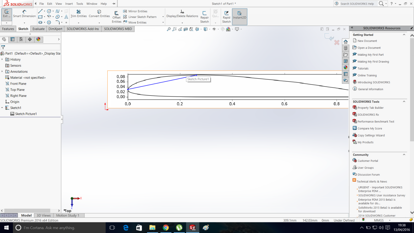Click the Discussion Forum link

pyautogui.click(x=369, y=175)
